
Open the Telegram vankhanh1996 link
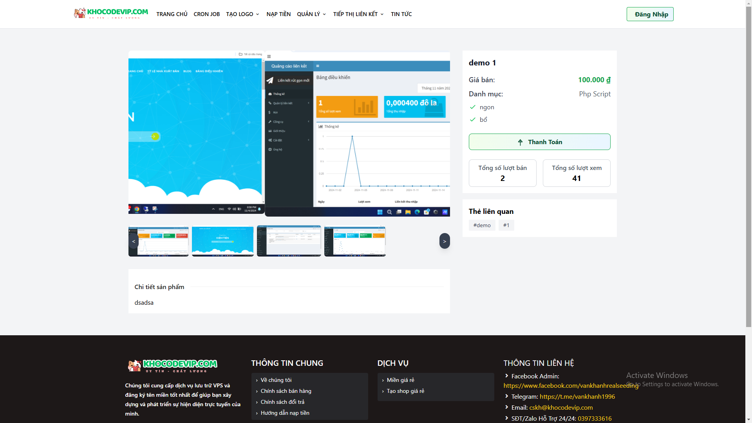tap(577, 397)
